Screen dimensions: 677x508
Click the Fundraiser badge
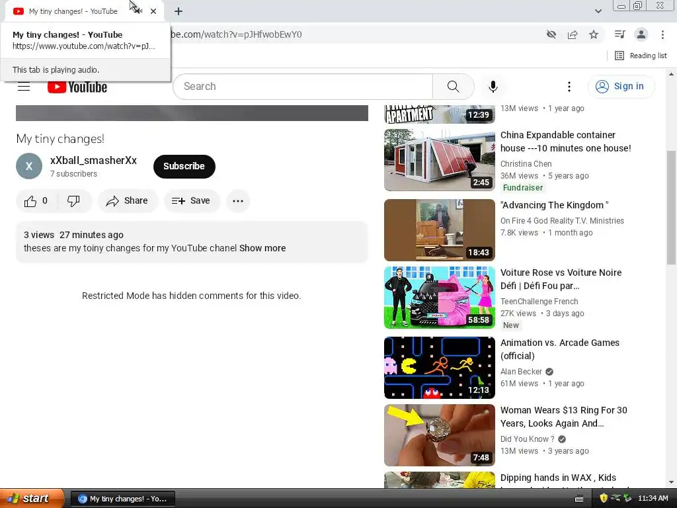522,187
